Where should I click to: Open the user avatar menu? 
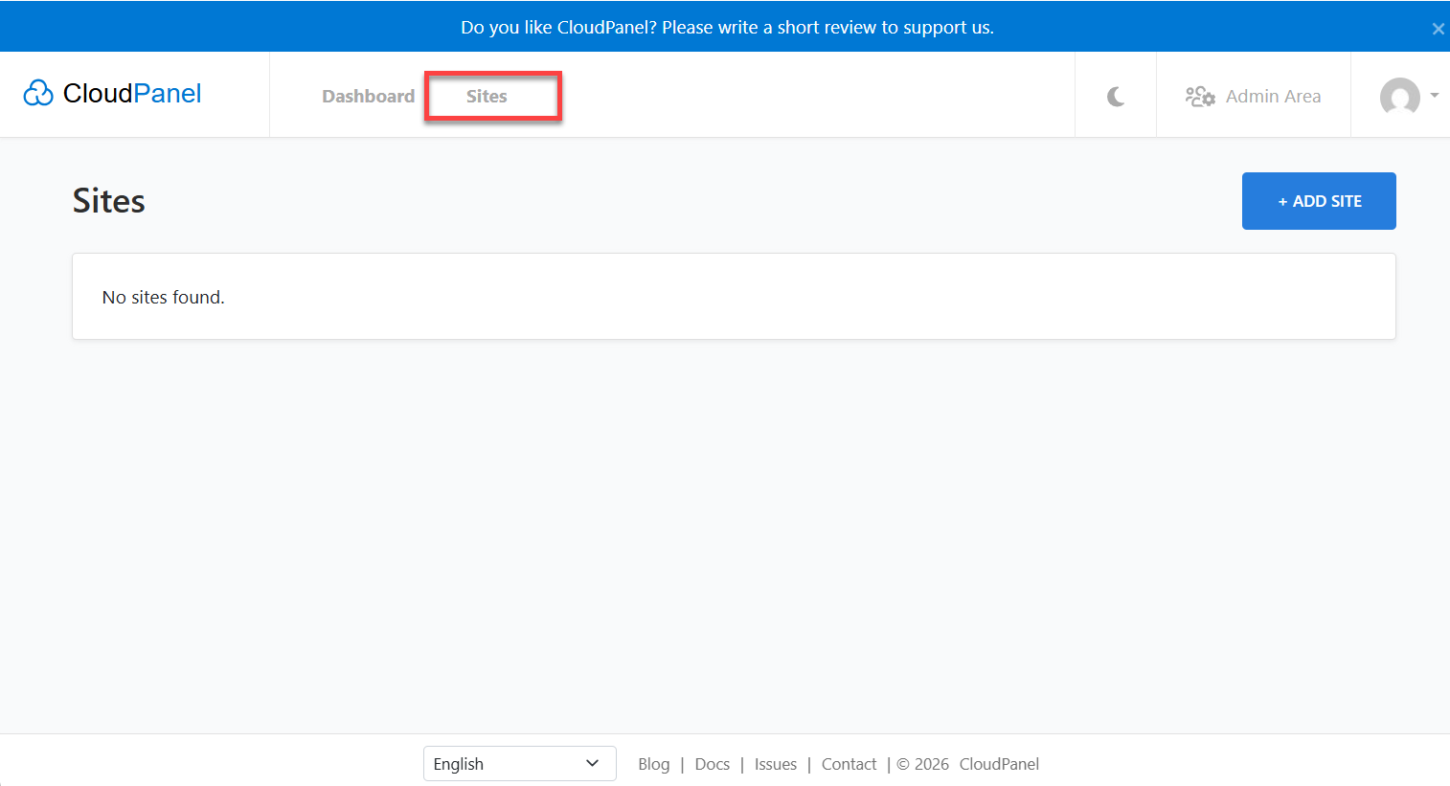click(x=1399, y=96)
